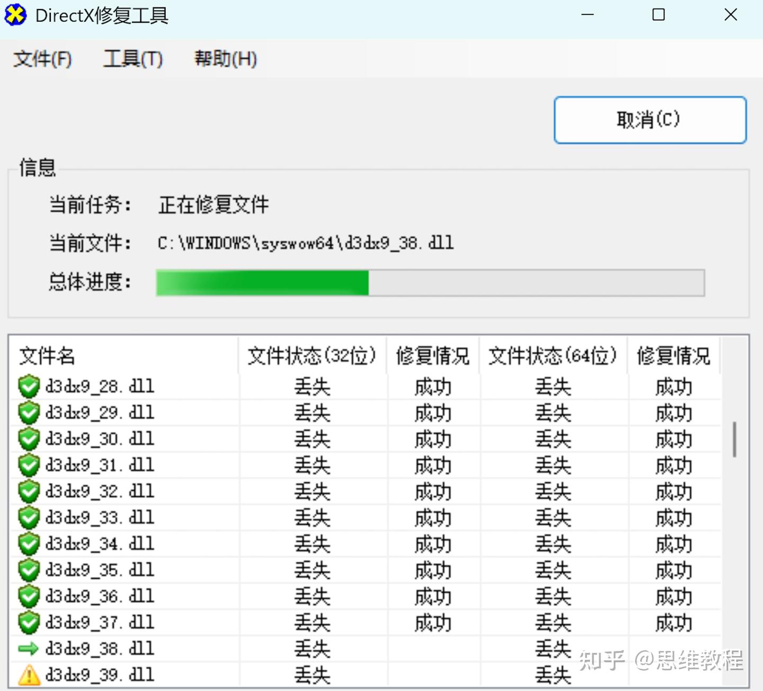763x691 pixels.
Task: Close the DirectX修复工具 window
Action: [x=731, y=15]
